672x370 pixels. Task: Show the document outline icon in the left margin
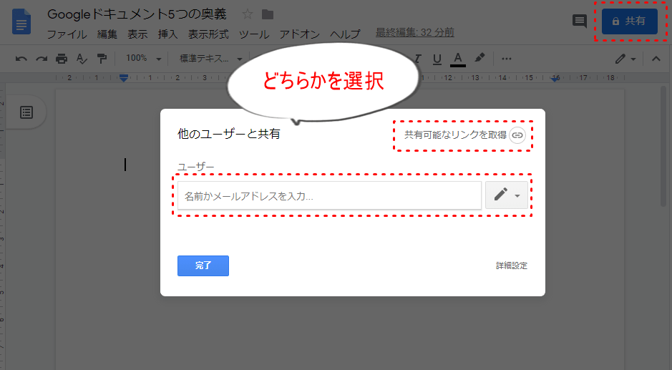(26, 112)
